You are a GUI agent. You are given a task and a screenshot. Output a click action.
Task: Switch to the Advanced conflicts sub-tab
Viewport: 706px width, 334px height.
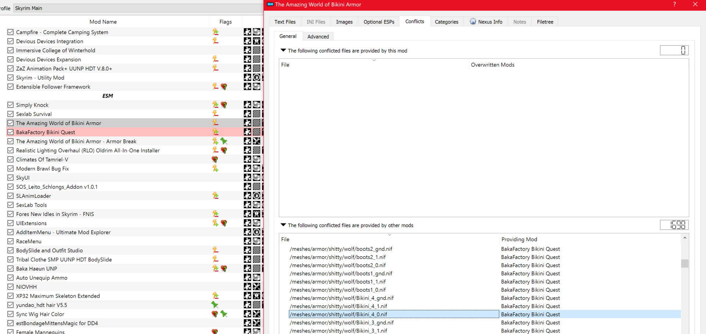coord(318,36)
